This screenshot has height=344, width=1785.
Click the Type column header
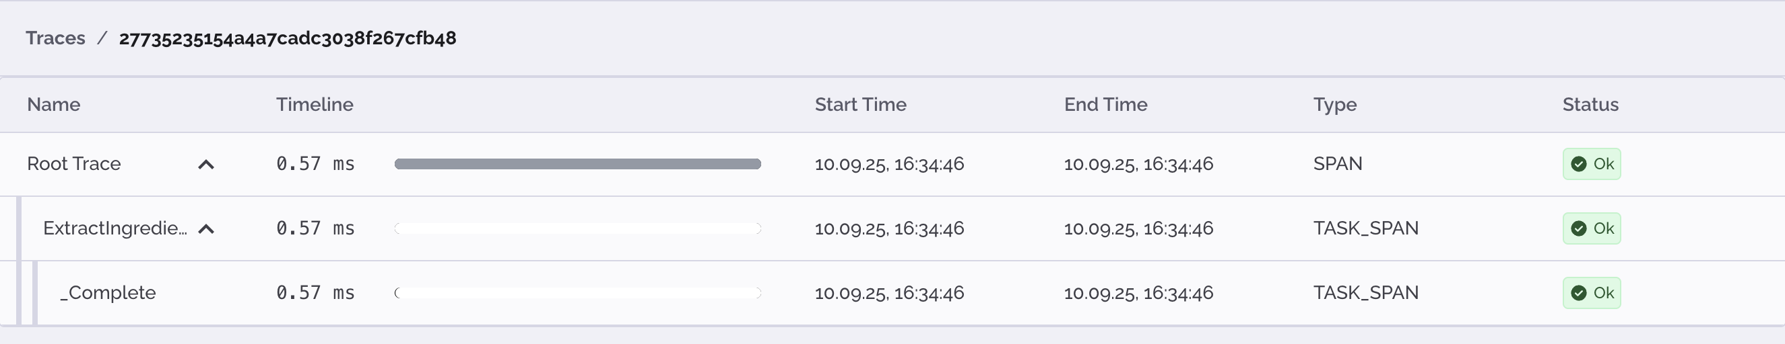[x=1334, y=104]
